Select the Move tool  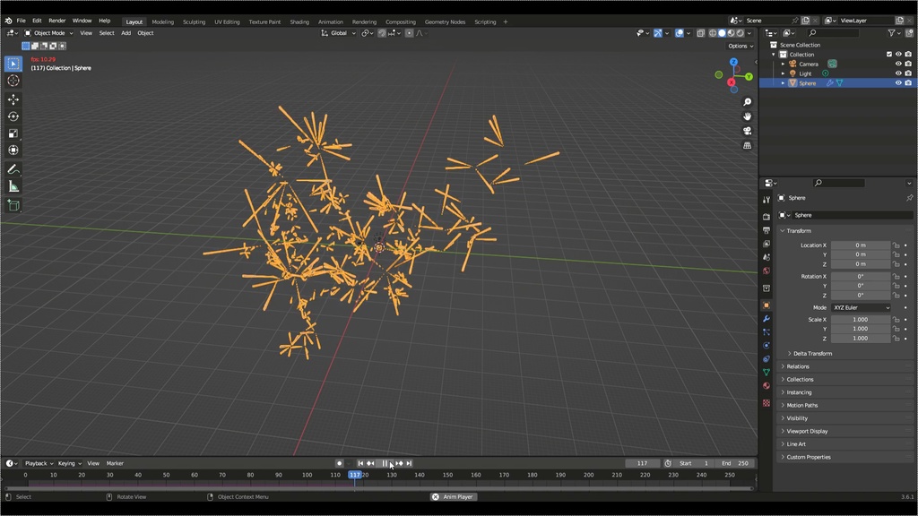pyautogui.click(x=13, y=100)
